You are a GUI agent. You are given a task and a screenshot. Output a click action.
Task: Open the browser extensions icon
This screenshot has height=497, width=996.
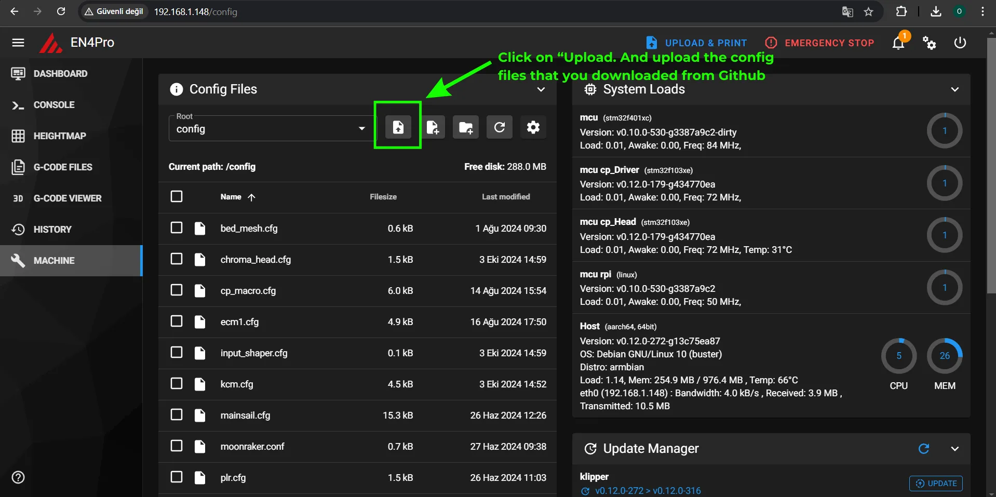coord(901,11)
